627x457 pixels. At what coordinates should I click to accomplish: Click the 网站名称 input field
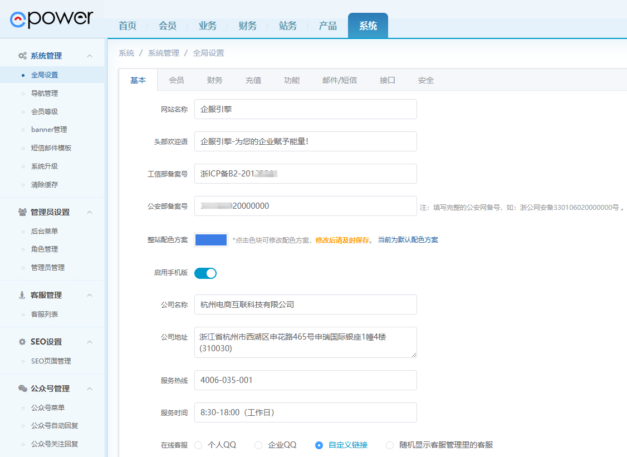[x=305, y=109]
